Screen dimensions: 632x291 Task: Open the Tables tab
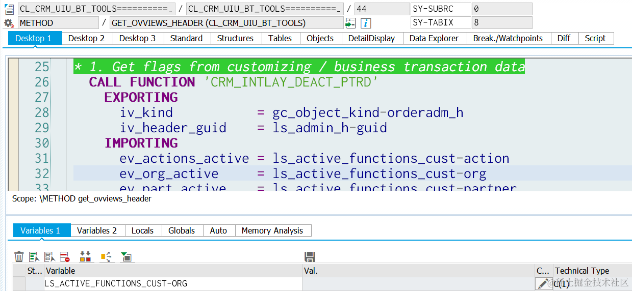280,38
